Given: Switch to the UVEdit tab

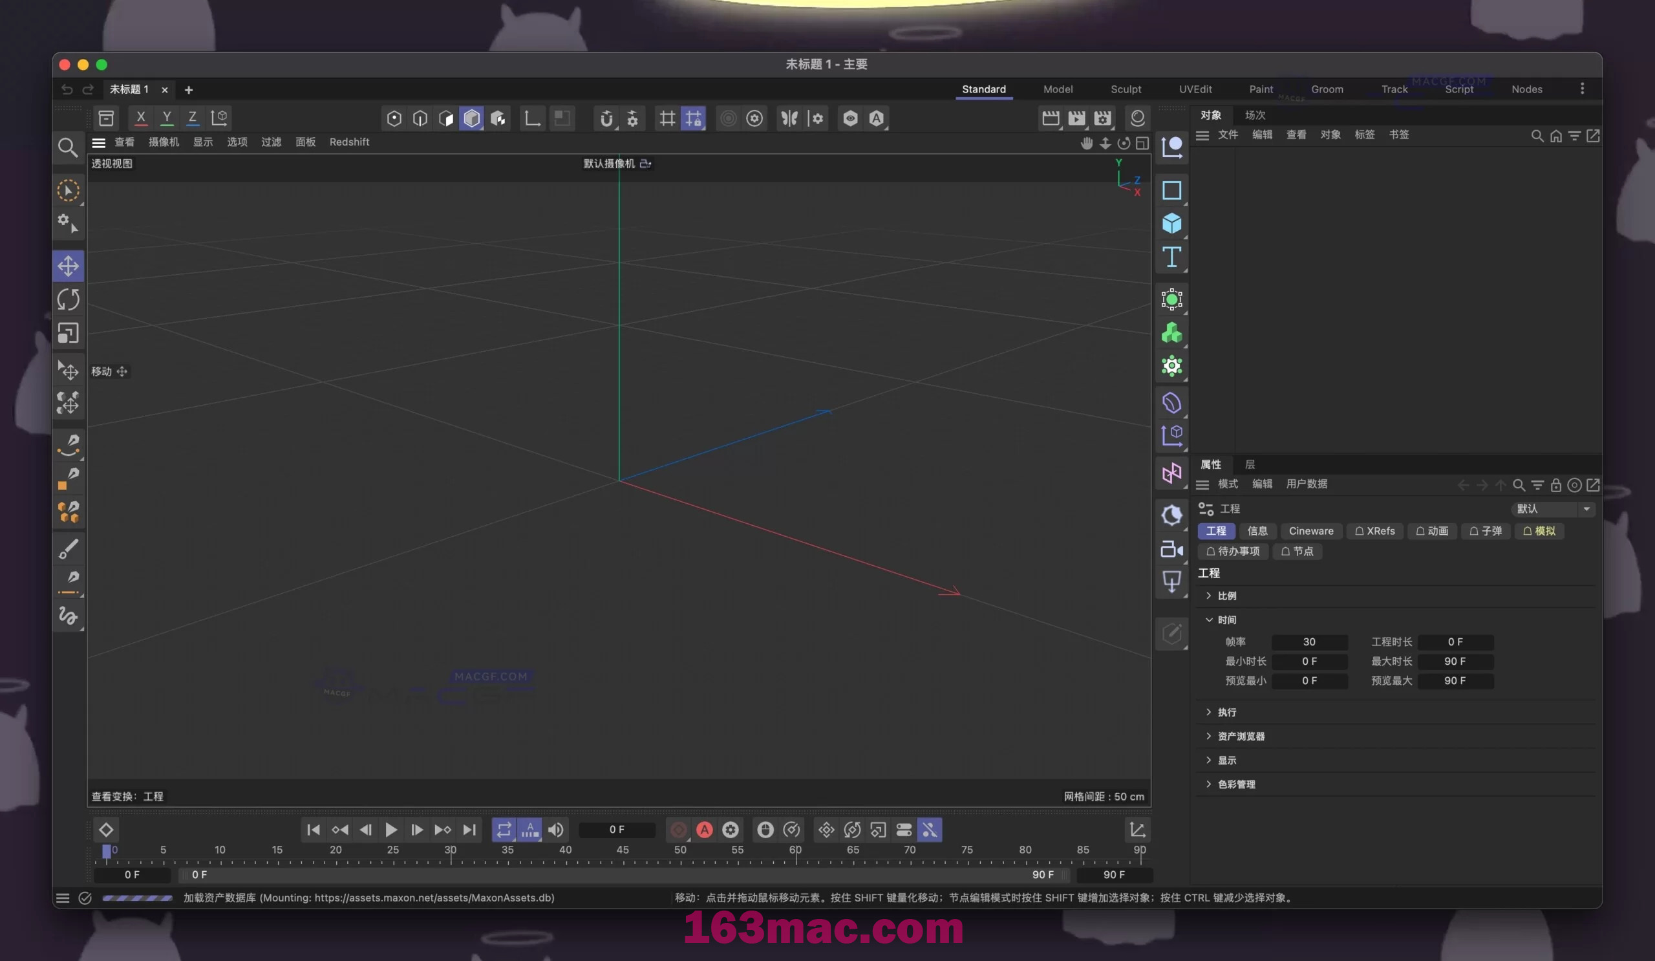Looking at the screenshot, I should (x=1195, y=88).
